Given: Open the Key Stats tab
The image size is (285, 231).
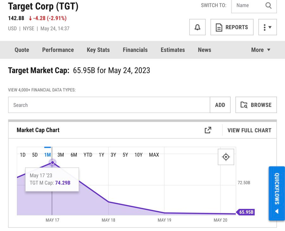Looking at the screenshot, I should pyautogui.click(x=98, y=50).
